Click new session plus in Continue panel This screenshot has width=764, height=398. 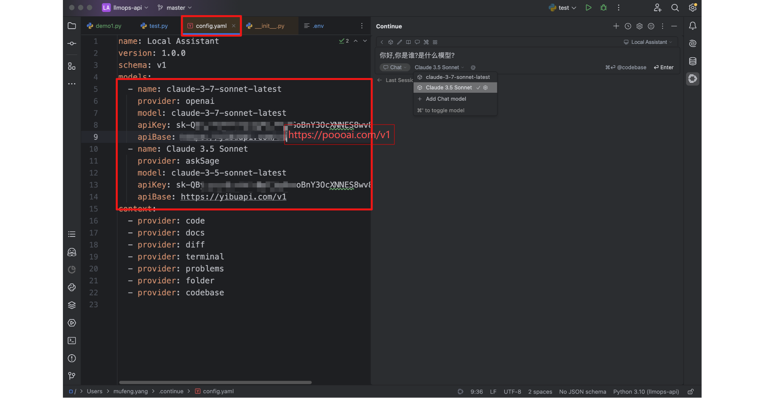coord(616,26)
